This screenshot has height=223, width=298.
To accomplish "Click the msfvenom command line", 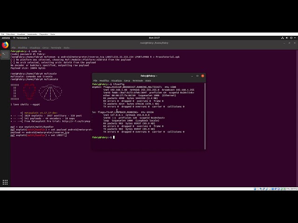I will (x=95, y=57).
